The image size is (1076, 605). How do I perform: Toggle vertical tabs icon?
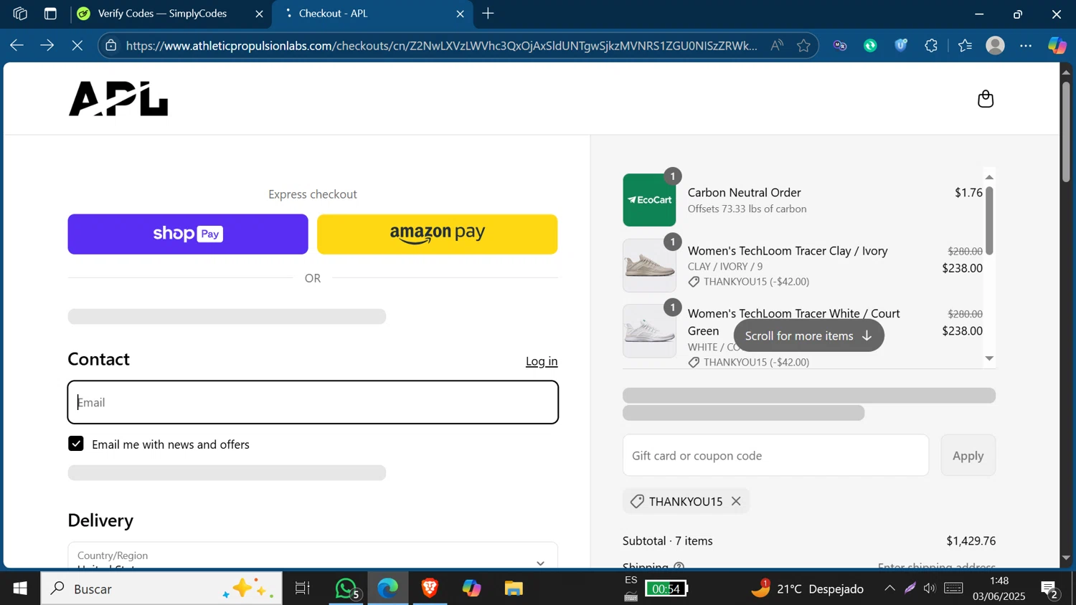click(x=50, y=14)
